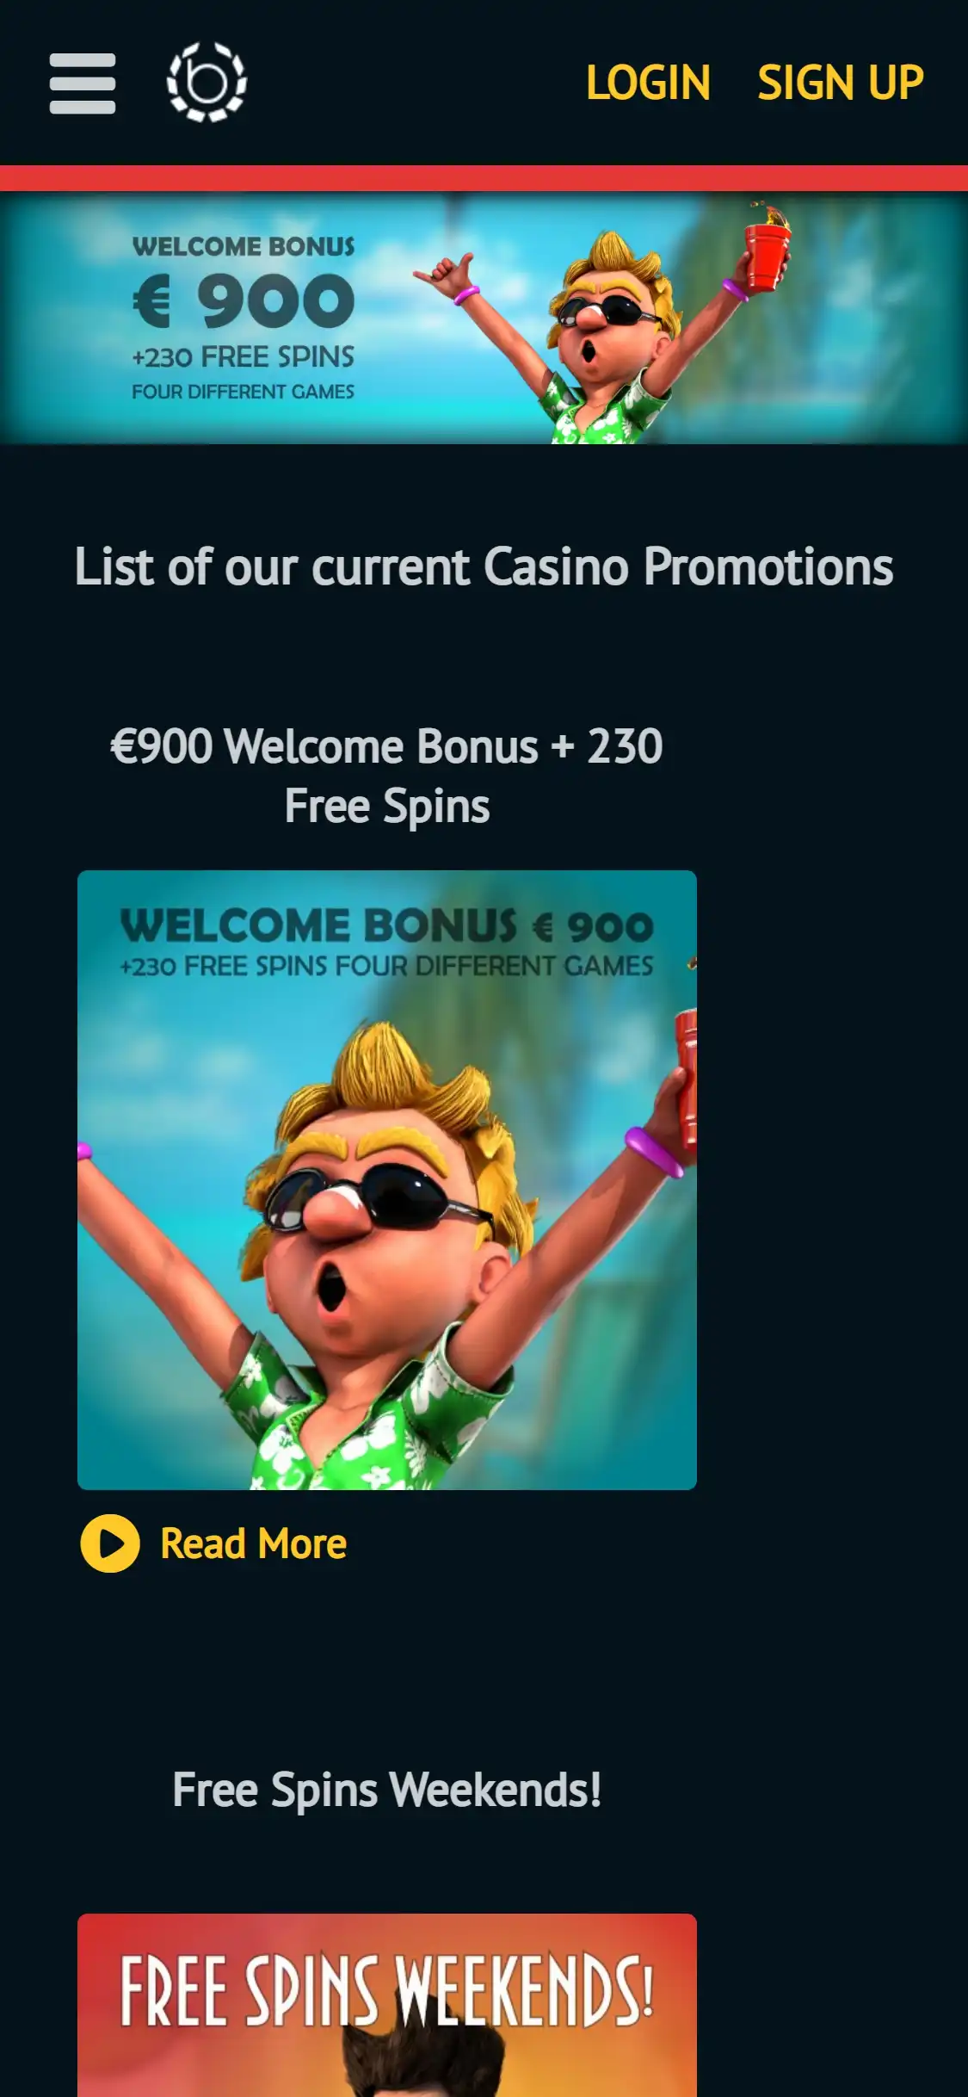Click the FOUR DIFFERENT GAMES banner text
Screen dimensions: 968x2097
point(243,392)
